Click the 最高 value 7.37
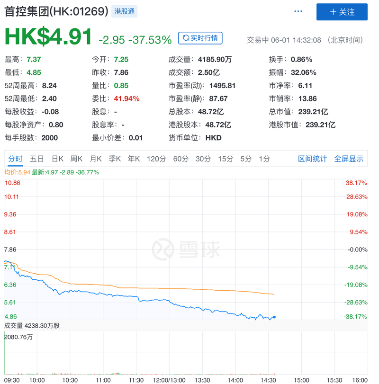Image resolution: width=379 pixels, height=384 pixels. click(34, 60)
